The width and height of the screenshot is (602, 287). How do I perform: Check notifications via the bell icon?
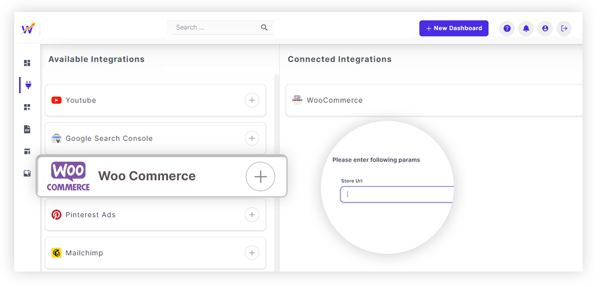(526, 28)
